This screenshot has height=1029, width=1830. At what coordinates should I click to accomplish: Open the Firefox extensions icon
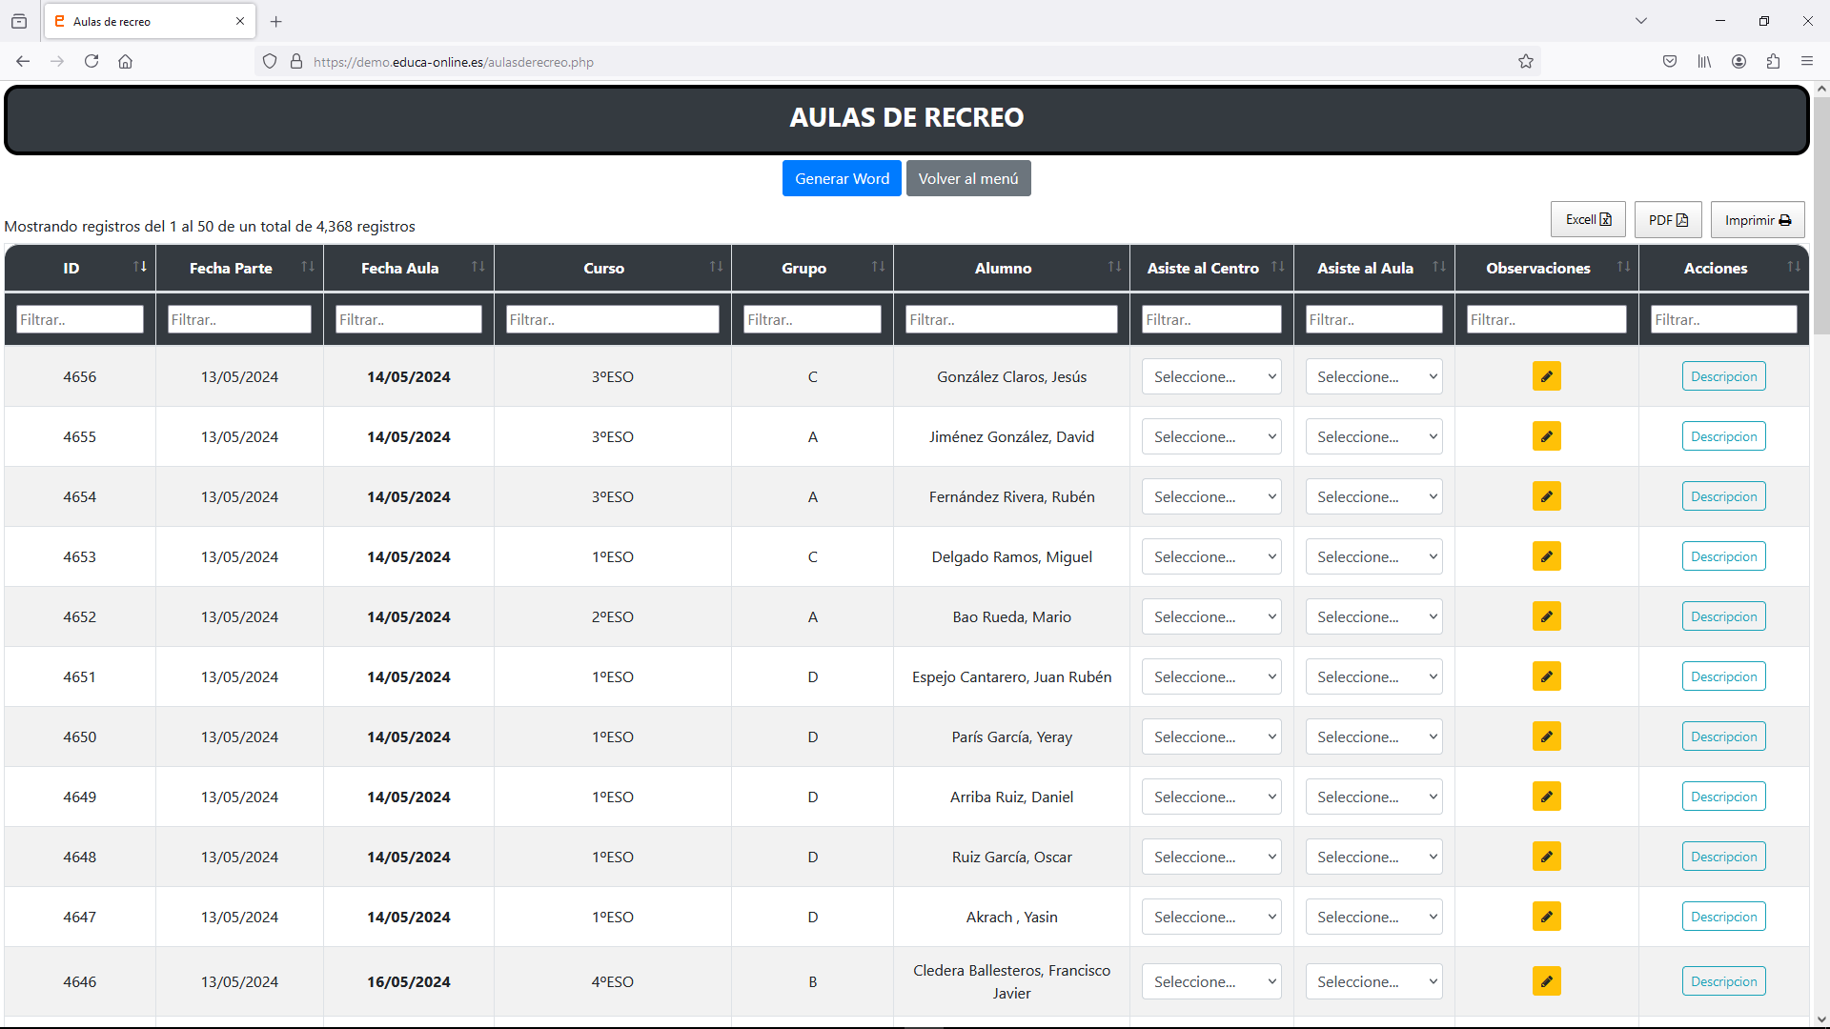pos(1773,62)
